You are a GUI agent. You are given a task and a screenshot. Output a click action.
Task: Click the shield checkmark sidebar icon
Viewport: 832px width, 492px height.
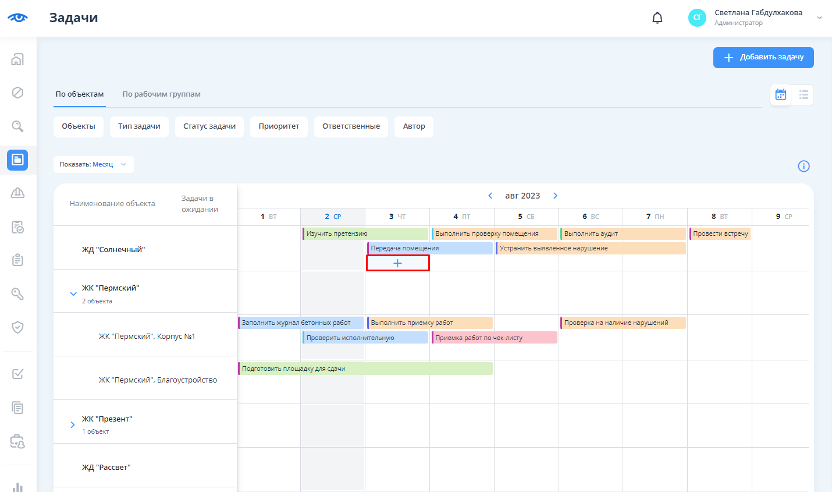(17, 327)
